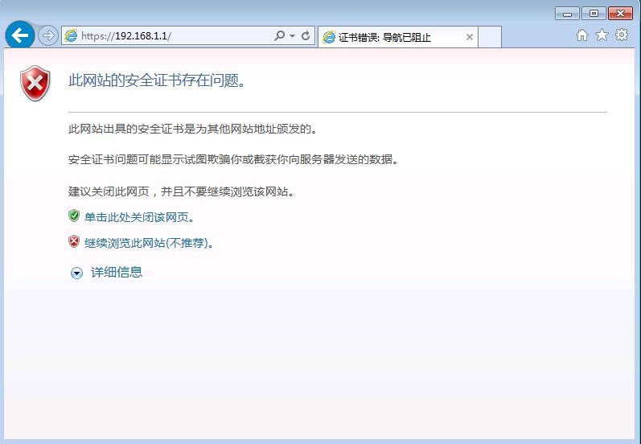Go back using the blue back arrow
The width and height of the screenshot is (641, 444).
click(x=19, y=35)
